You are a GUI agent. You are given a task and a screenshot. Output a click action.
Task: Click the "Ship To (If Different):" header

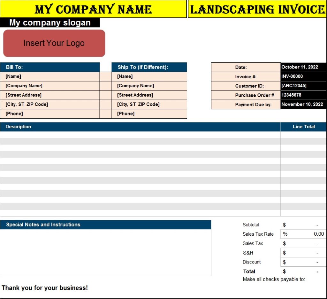149,67
